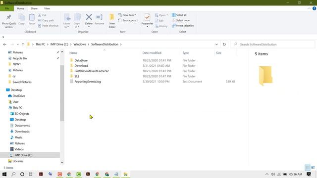Go up one folder level arrow

coord(23,44)
